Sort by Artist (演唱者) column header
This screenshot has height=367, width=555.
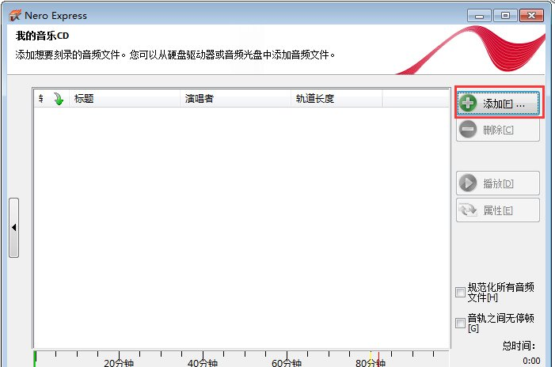click(x=235, y=98)
